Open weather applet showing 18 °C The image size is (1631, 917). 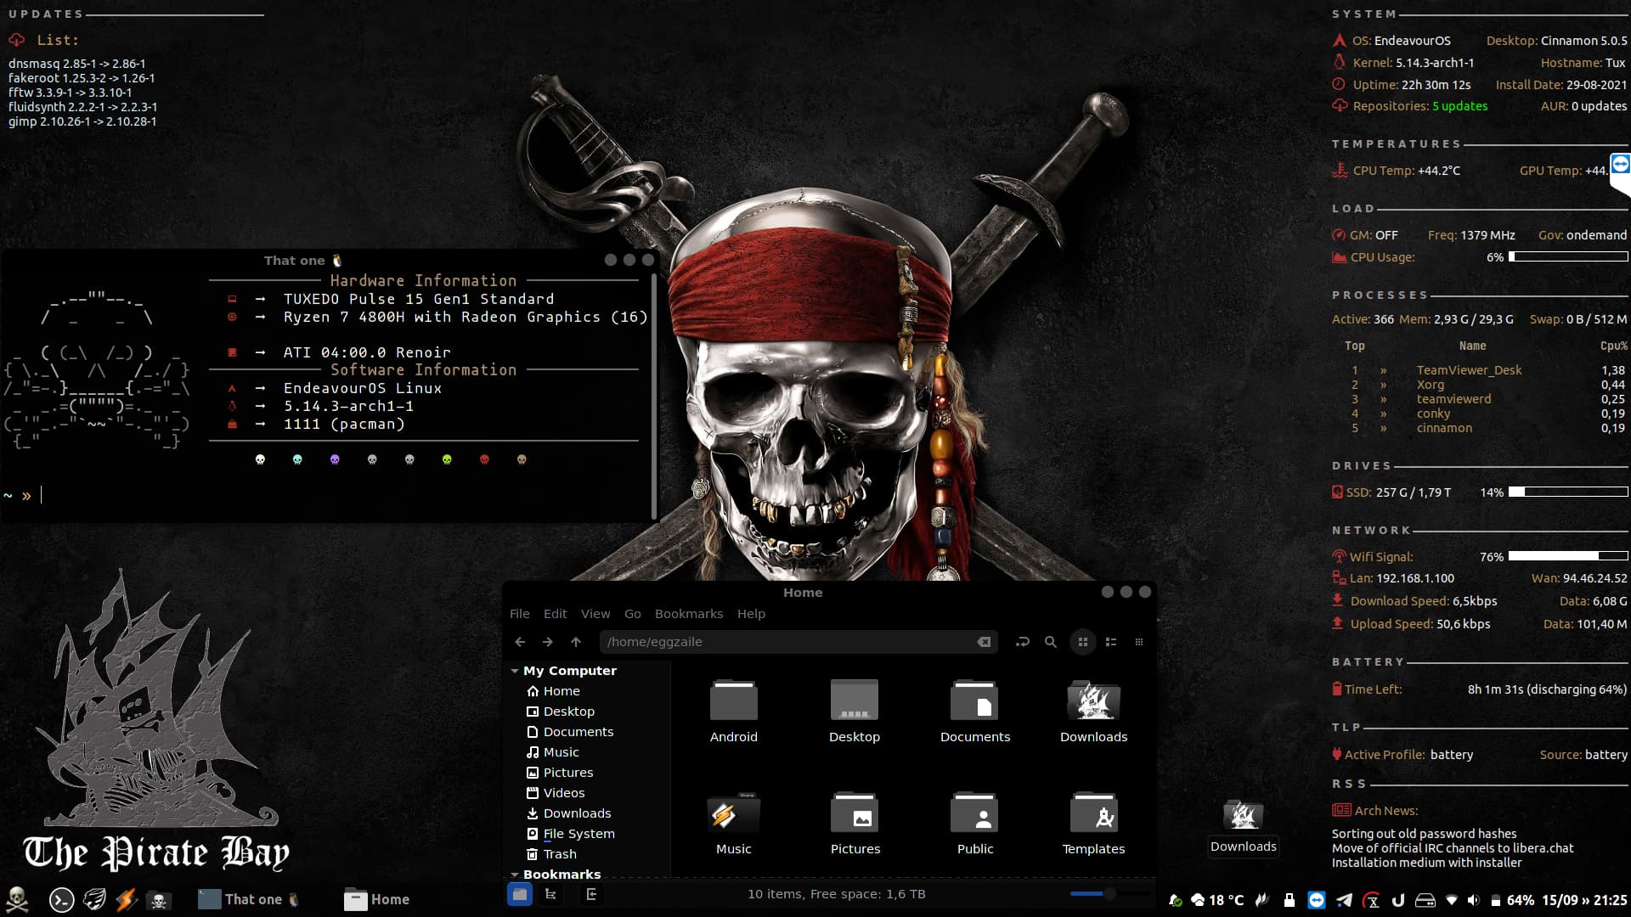click(x=1216, y=900)
